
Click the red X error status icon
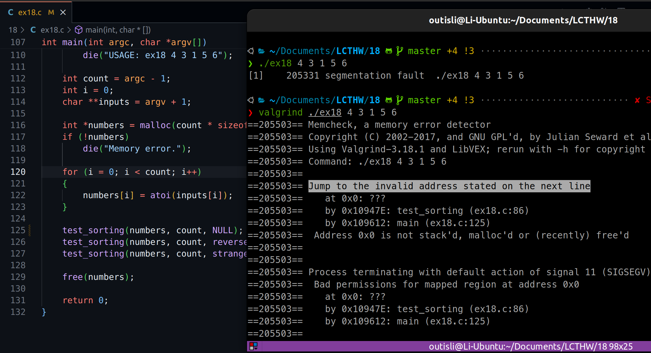(637, 100)
